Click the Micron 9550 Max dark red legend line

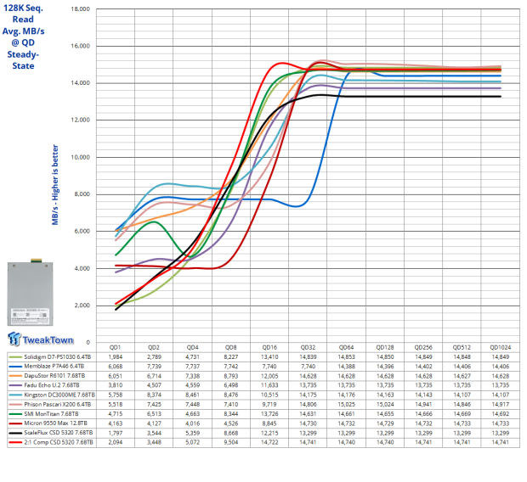(x=15, y=423)
